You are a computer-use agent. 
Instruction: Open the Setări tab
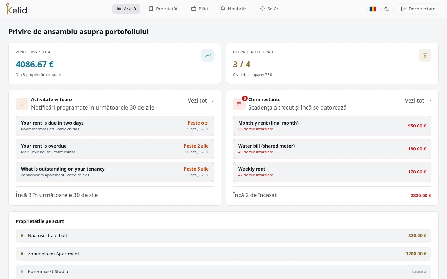point(270,9)
